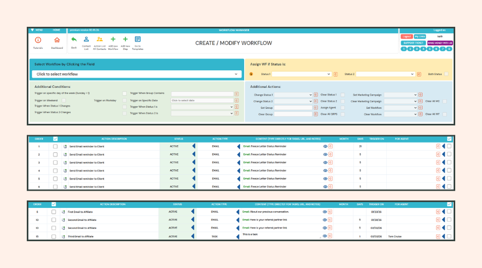Click blue status arrow for order 1 row
This screenshot has width=482, height=268.
click(x=194, y=146)
